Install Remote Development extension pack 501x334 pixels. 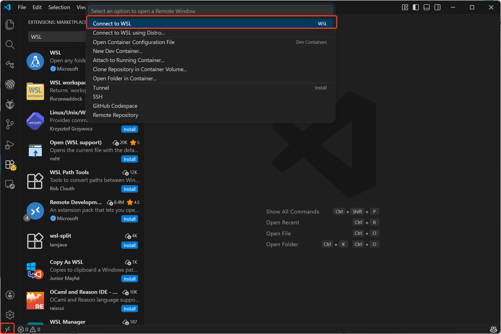point(129,219)
